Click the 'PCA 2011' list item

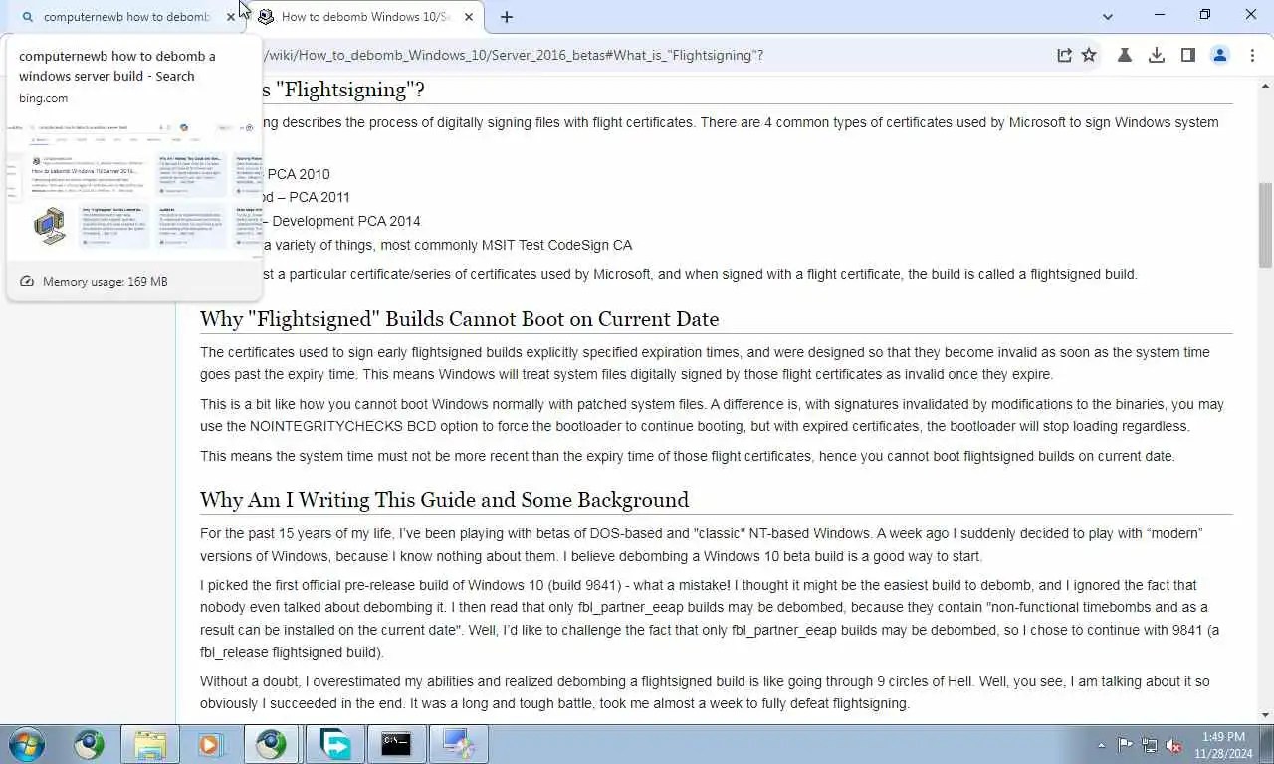319,197
